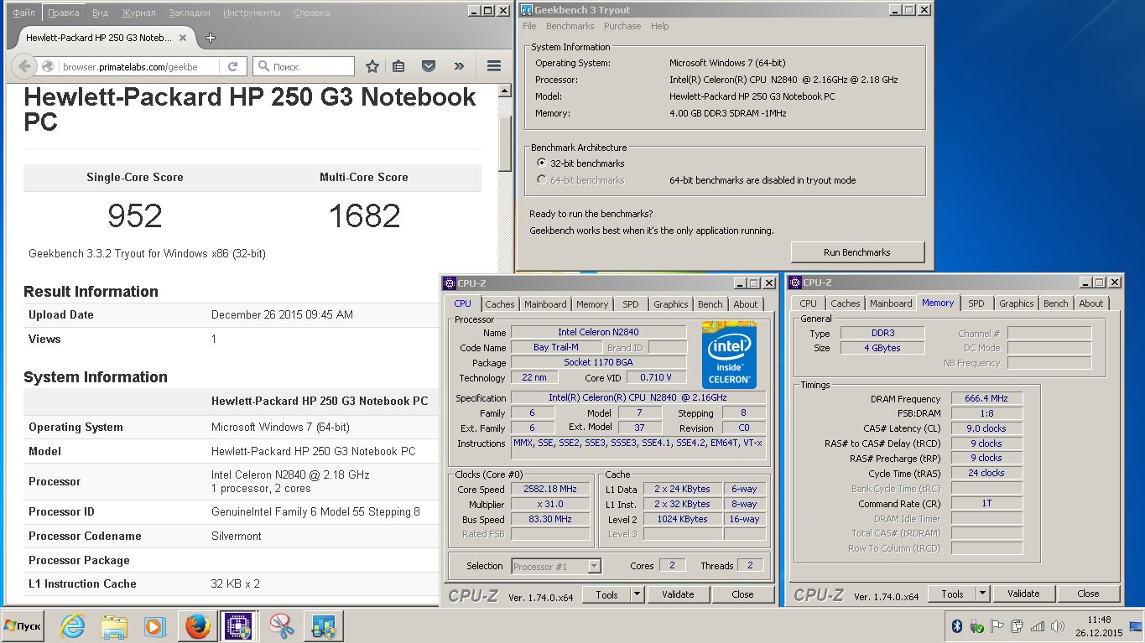
Task: Click the Multi-Core score 1682
Action: [x=364, y=216]
